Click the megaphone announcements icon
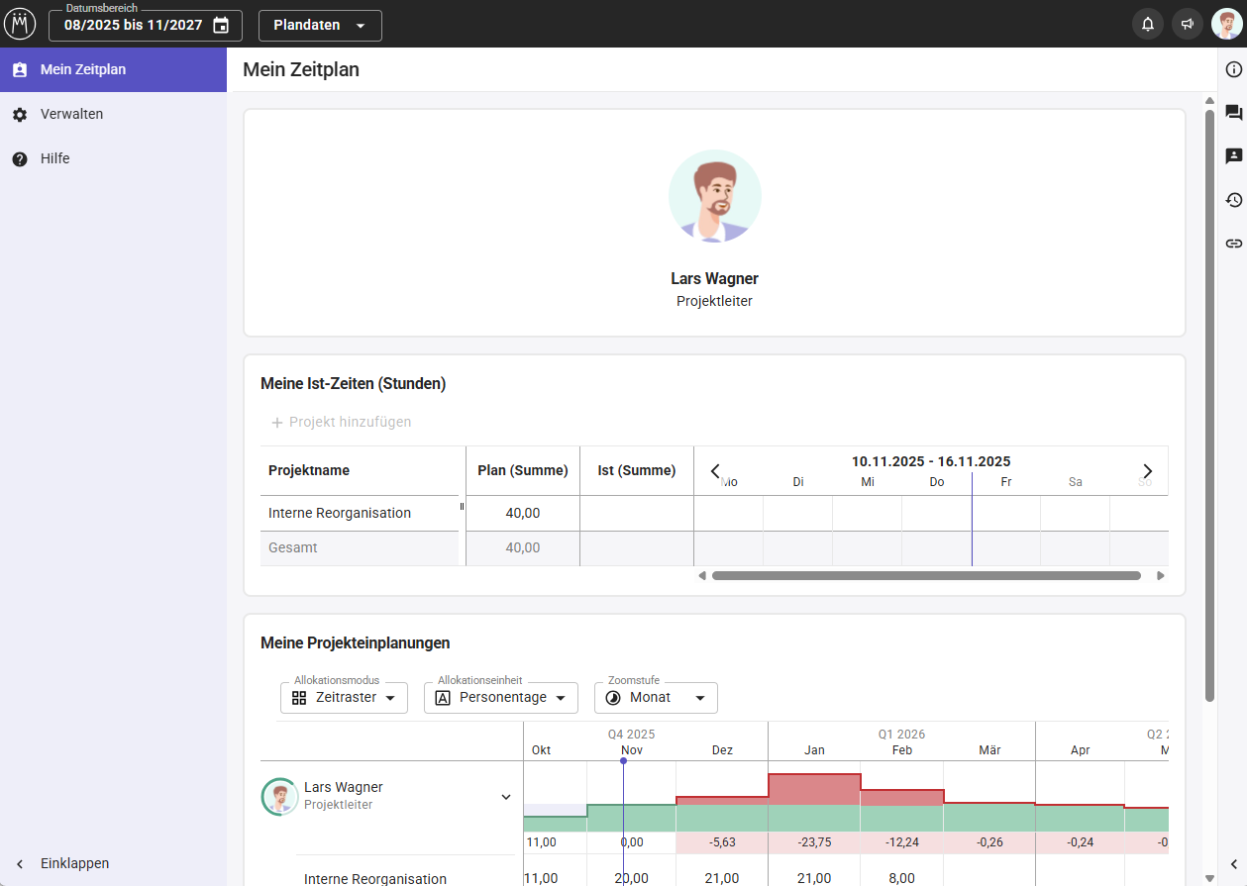Screen dimensions: 1247x886 click(1187, 25)
